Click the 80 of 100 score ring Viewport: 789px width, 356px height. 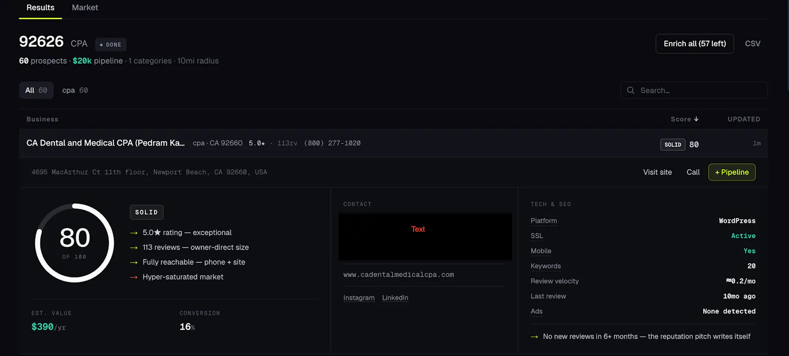(x=74, y=243)
